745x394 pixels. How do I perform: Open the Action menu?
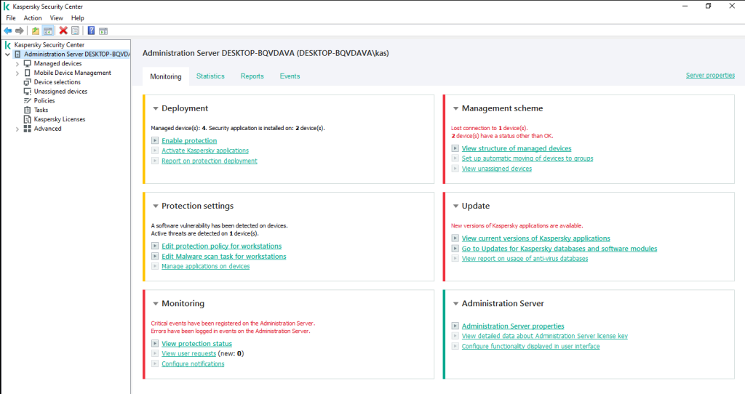pos(33,17)
